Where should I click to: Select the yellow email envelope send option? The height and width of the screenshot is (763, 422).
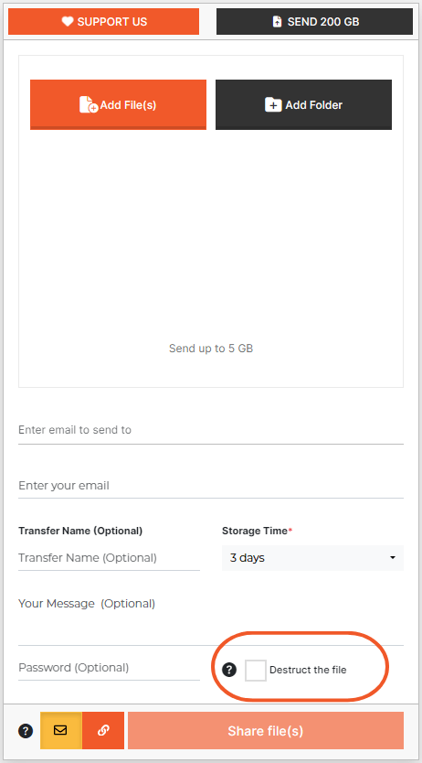[x=60, y=730]
